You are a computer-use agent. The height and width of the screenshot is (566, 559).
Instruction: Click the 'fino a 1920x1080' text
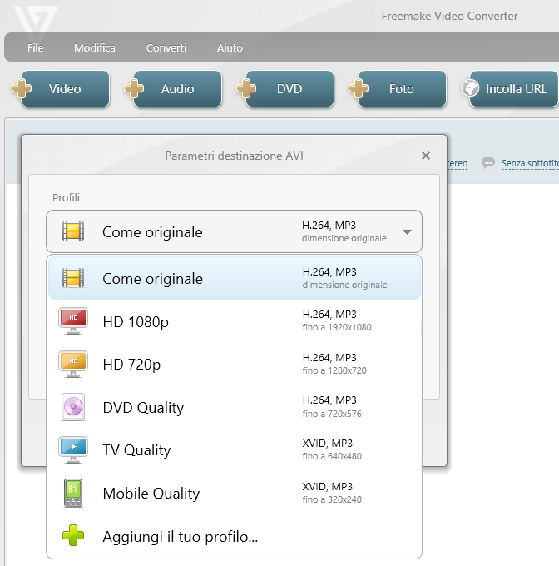point(337,327)
